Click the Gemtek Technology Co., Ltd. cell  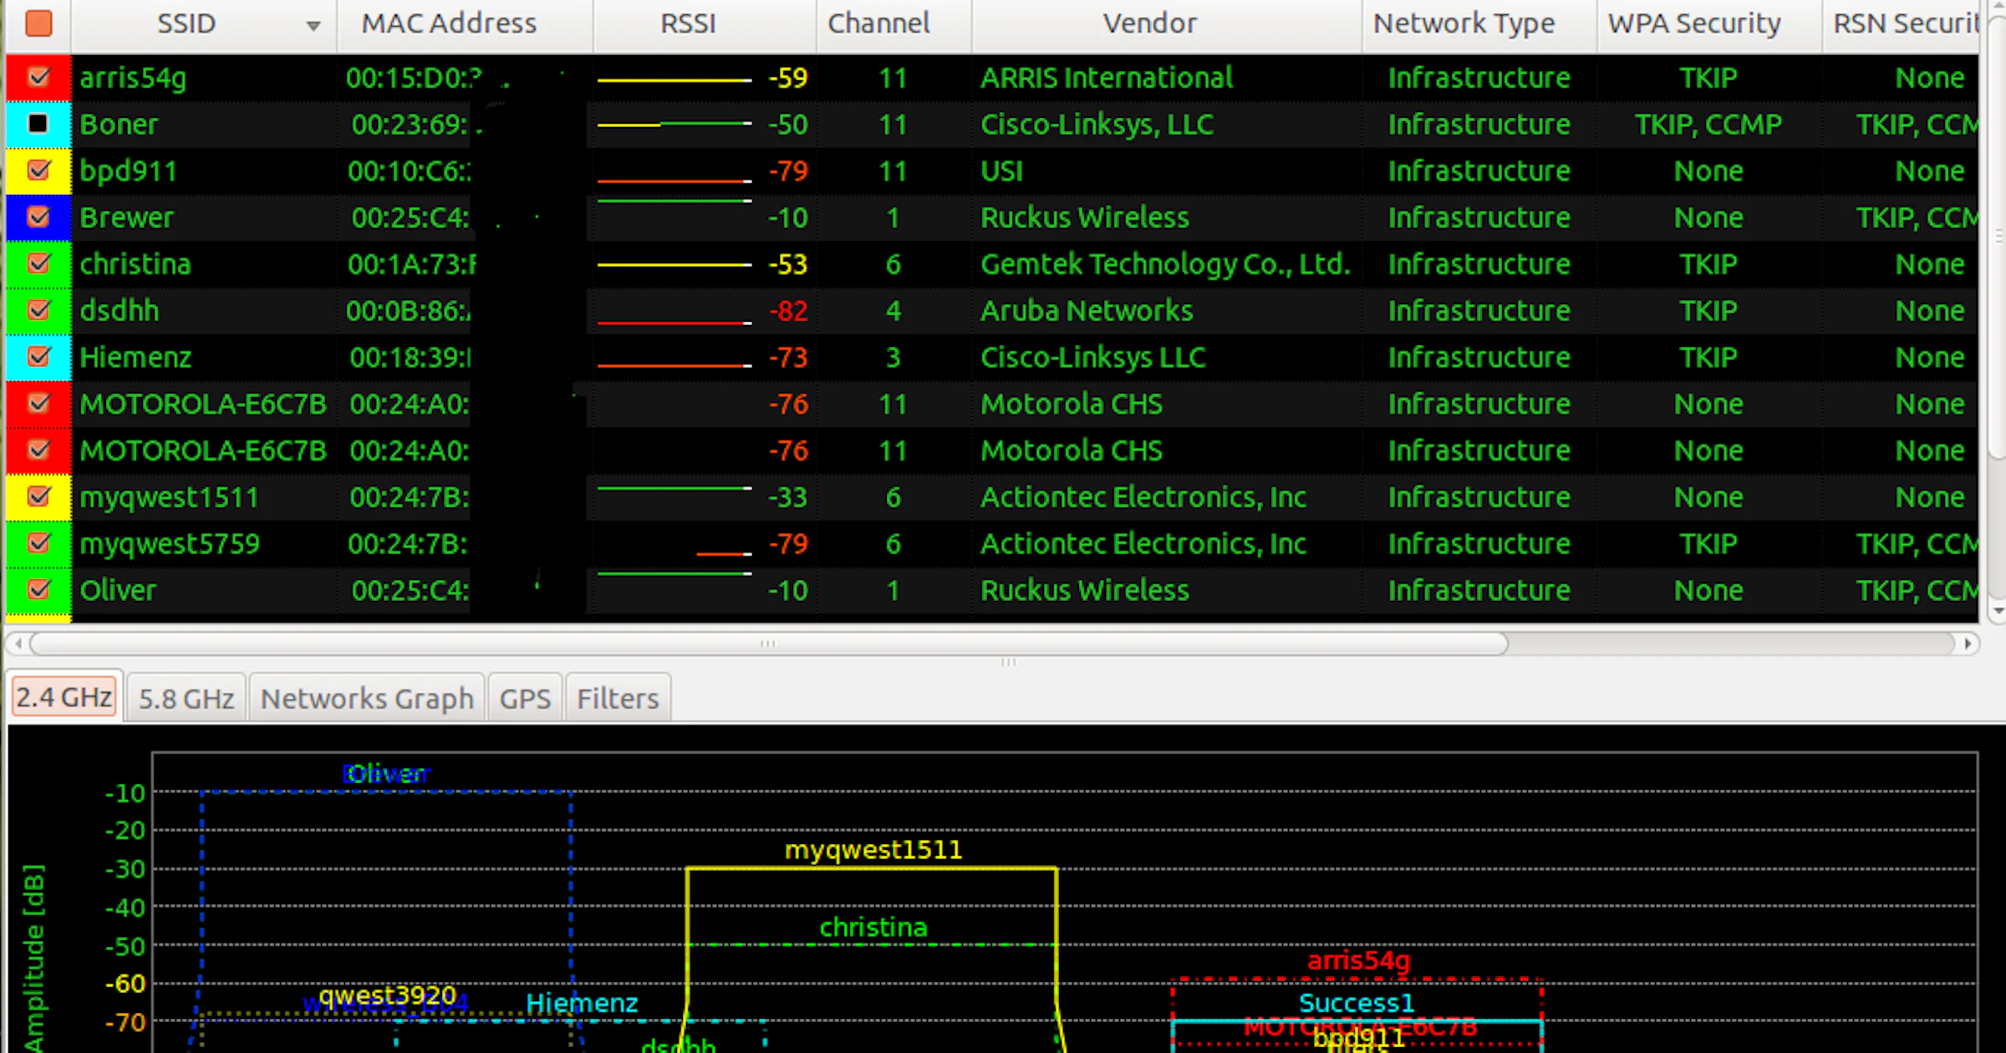tap(1166, 264)
